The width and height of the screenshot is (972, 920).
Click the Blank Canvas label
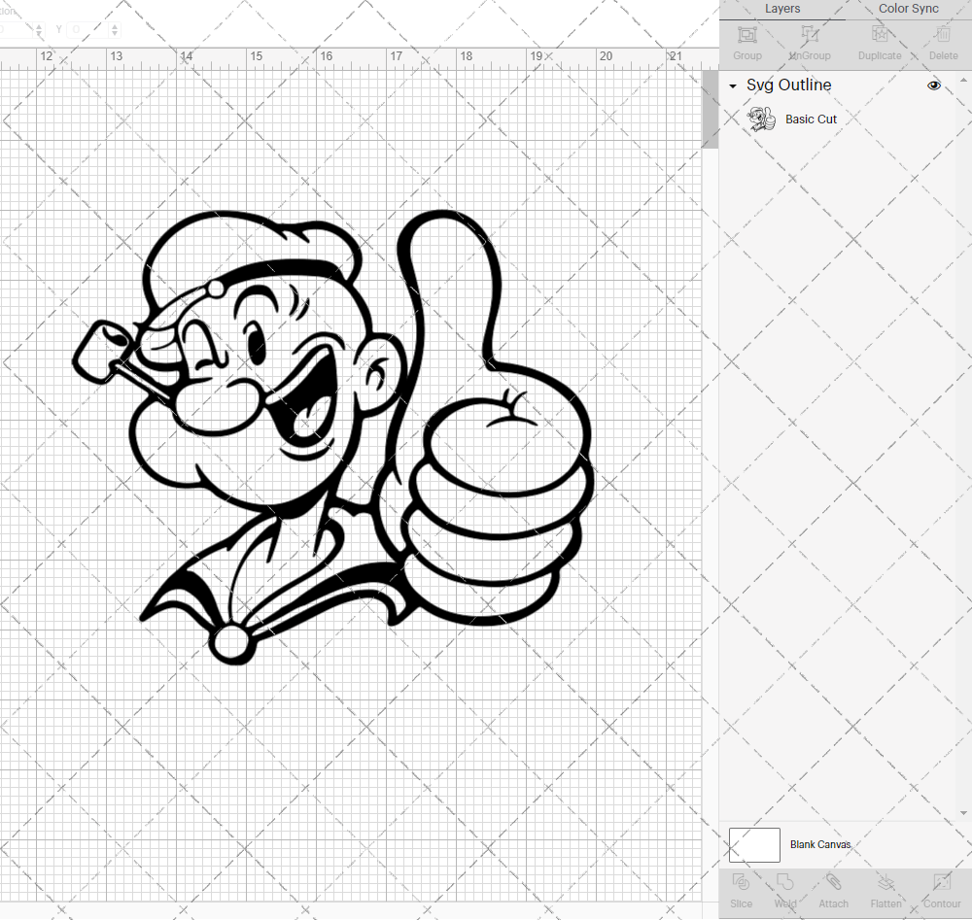tap(821, 844)
